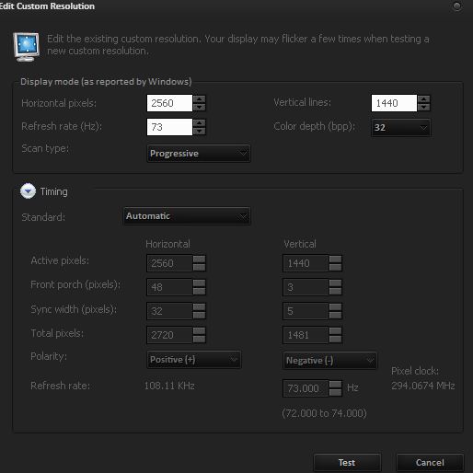Open the horizontal Polarity Positive dropdown
473x473 pixels.
[x=194, y=360]
